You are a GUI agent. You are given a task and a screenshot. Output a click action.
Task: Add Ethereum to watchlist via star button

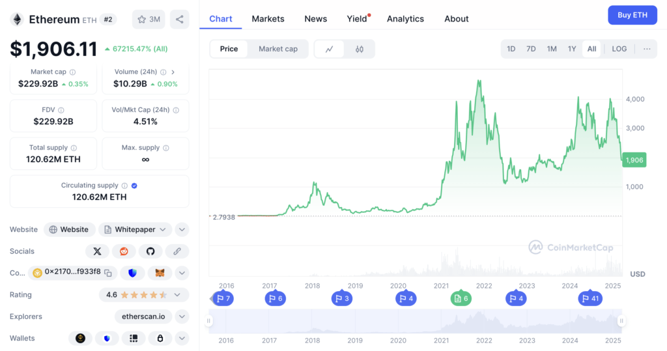149,19
